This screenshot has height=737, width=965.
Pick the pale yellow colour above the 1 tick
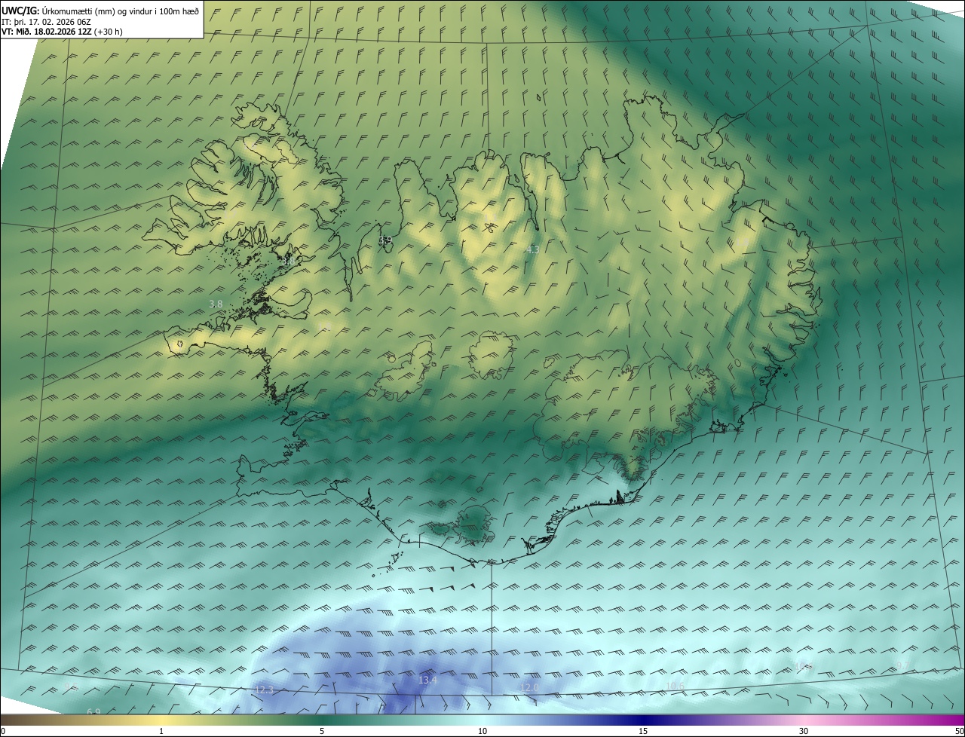coord(161,720)
